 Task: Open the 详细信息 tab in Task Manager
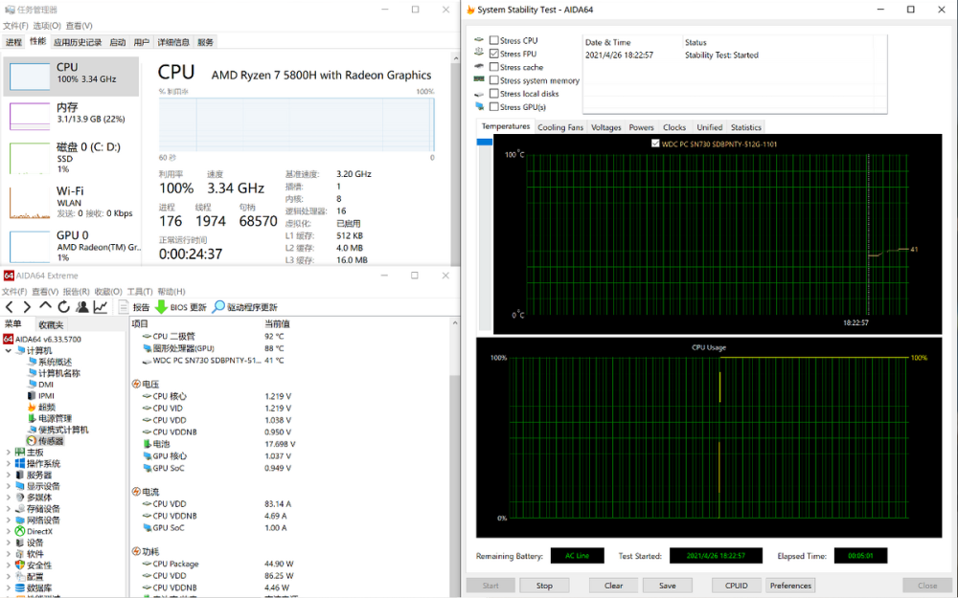[173, 42]
